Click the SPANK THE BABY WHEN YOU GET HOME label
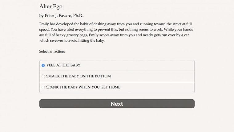Screen dimensions: 234x132 83,87
